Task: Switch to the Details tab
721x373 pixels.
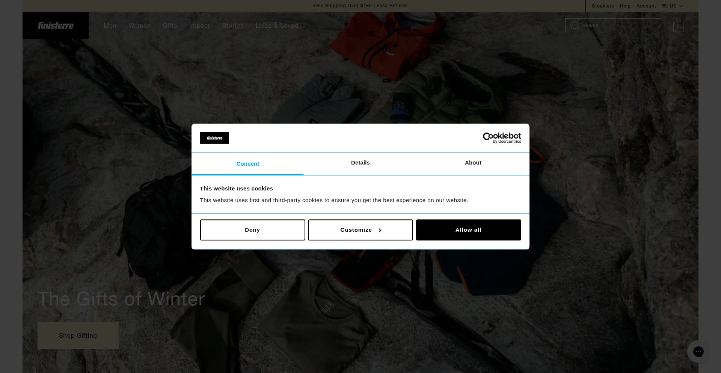Action: [360, 163]
